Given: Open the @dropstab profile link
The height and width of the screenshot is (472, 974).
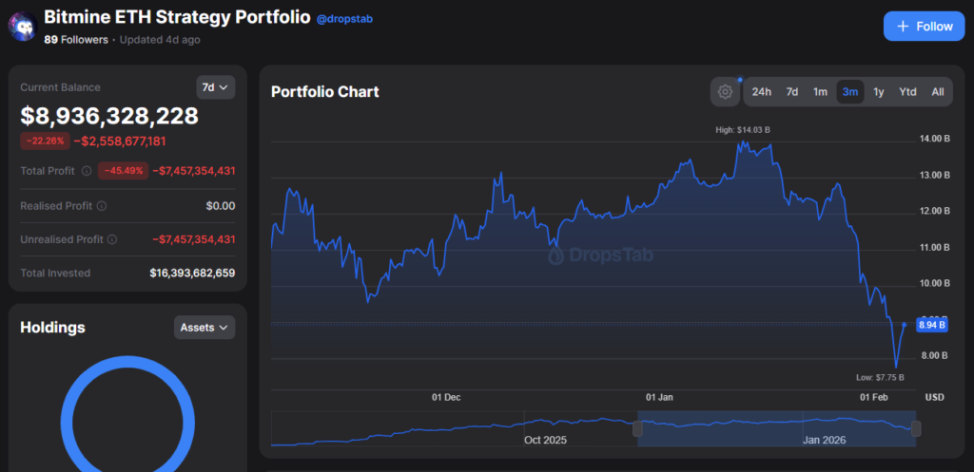Looking at the screenshot, I should click(x=346, y=19).
